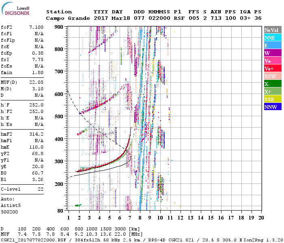Click the fxI value 7.75

[38, 60]
